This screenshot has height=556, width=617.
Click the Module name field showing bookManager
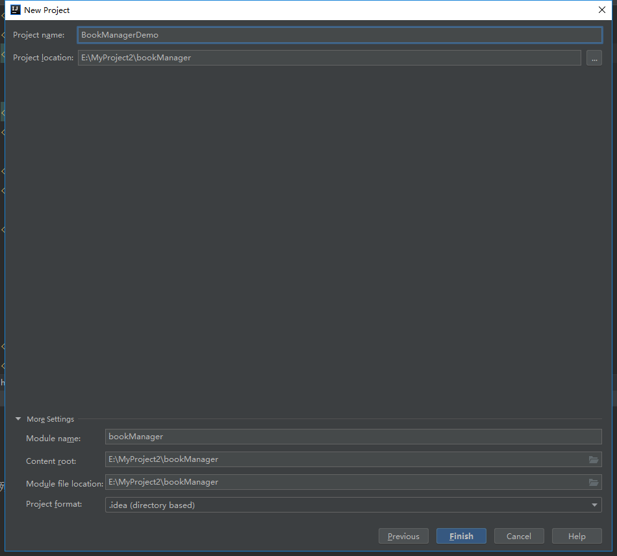coord(353,437)
